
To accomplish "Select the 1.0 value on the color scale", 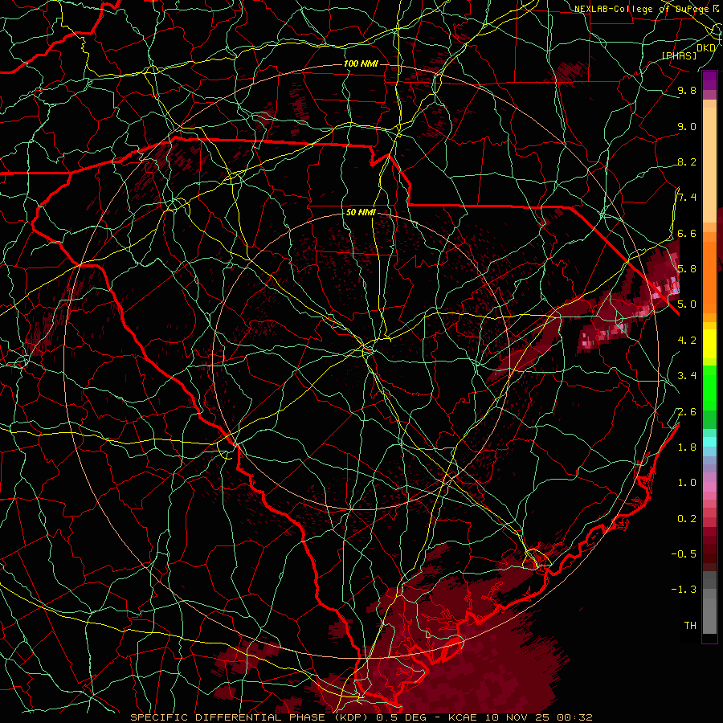I will click(x=687, y=483).
